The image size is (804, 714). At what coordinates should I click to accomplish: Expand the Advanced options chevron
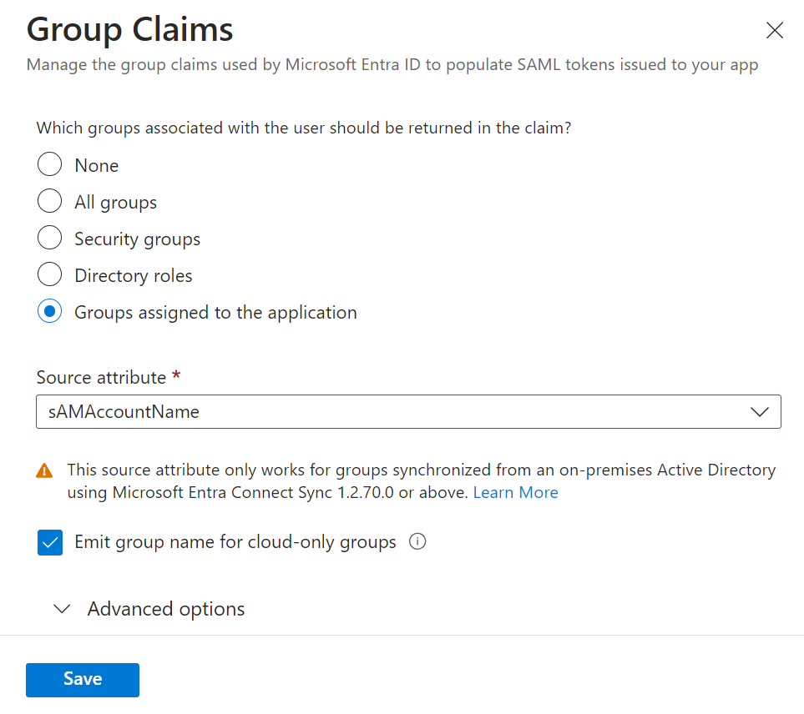pos(62,609)
